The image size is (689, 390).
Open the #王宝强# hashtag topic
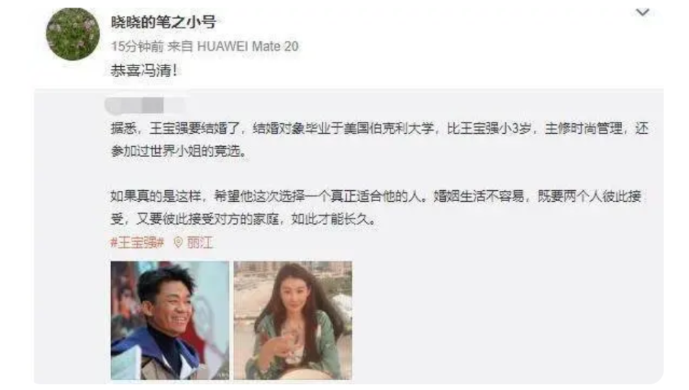pyautogui.click(x=137, y=243)
